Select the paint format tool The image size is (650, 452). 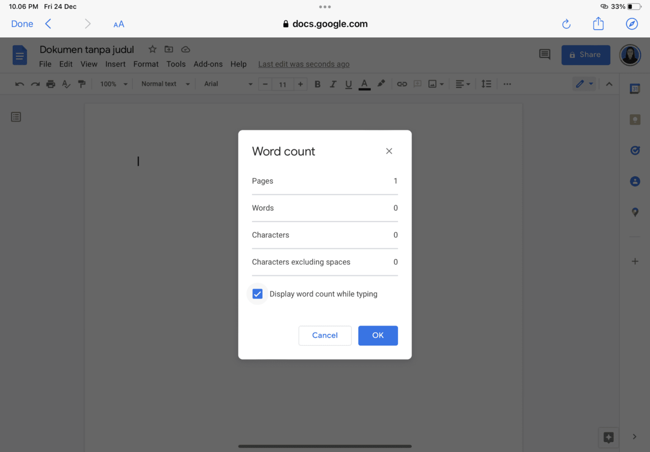(x=82, y=84)
